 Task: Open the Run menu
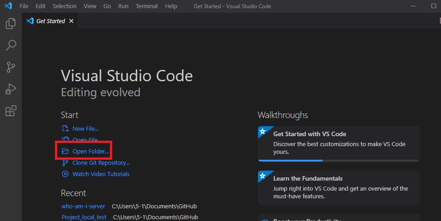tap(123, 6)
